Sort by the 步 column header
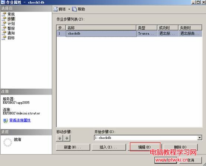The height and width of the screenshot is (166, 206). (x=61, y=28)
